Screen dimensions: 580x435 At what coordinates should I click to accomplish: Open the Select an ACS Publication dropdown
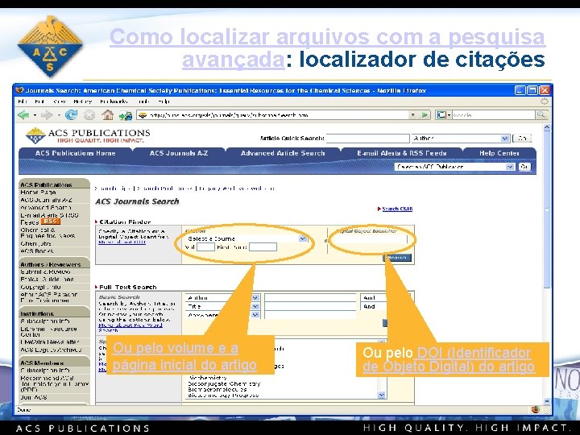(510, 167)
